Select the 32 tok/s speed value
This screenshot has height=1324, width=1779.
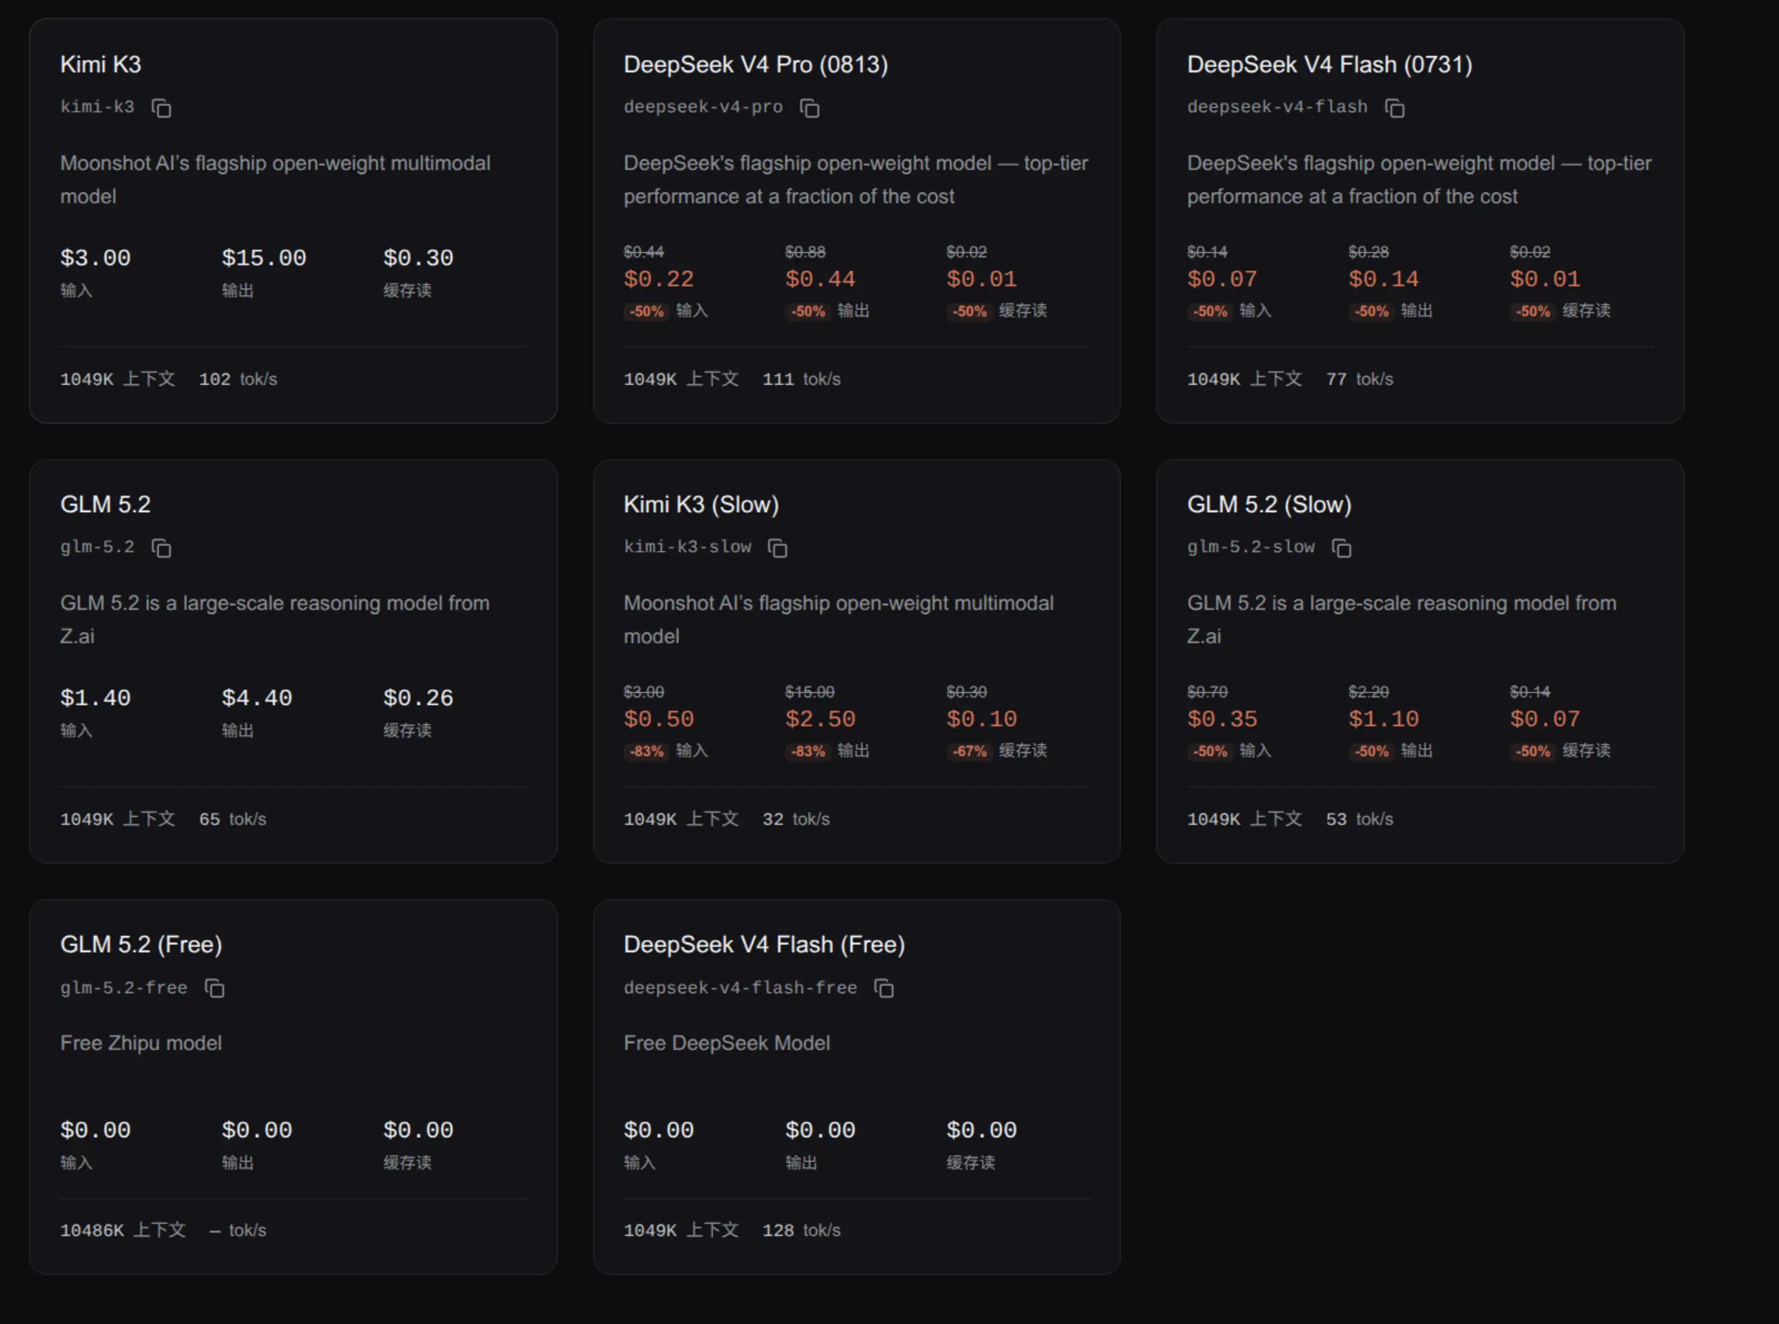click(796, 819)
